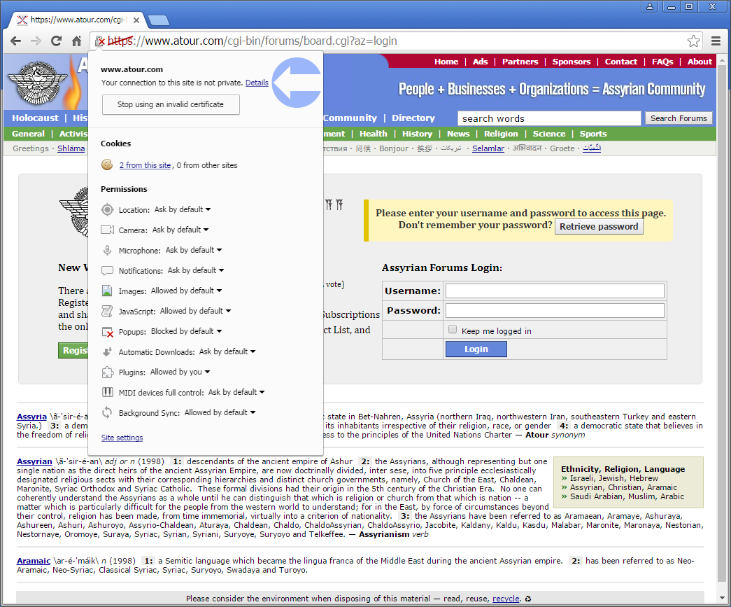731x607 pixels.
Task: Click the Notifications permission icon
Action: pos(107,271)
